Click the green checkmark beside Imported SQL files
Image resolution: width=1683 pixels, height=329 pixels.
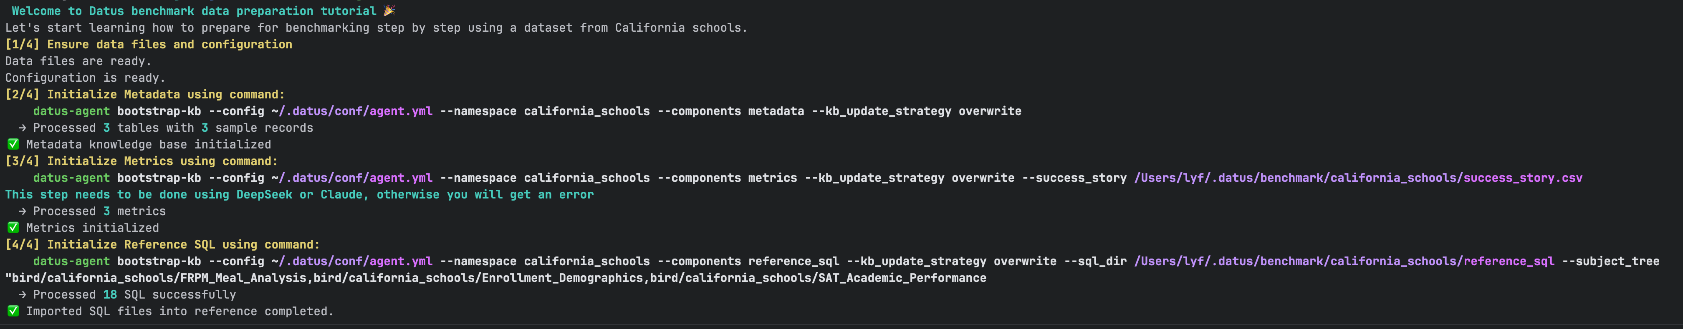point(13,311)
